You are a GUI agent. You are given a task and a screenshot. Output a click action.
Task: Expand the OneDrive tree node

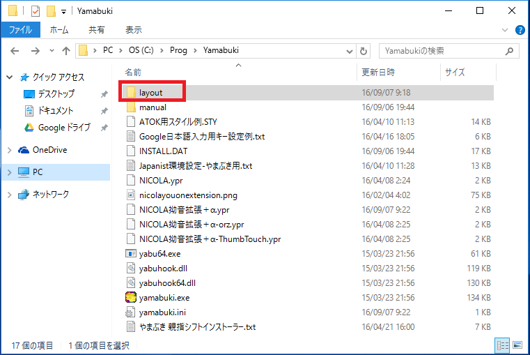point(10,150)
